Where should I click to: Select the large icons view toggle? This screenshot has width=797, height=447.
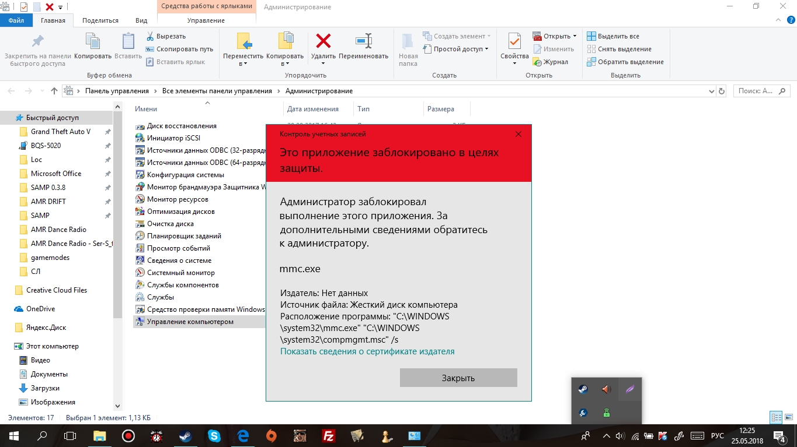(x=788, y=417)
